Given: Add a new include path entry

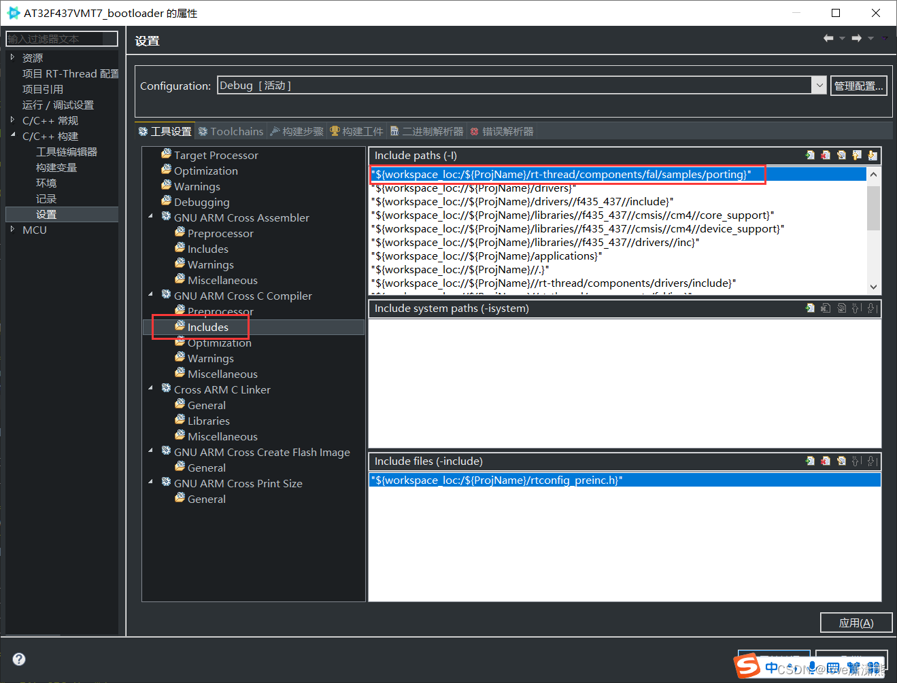Looking at the screenshot, I should point(810,155).
